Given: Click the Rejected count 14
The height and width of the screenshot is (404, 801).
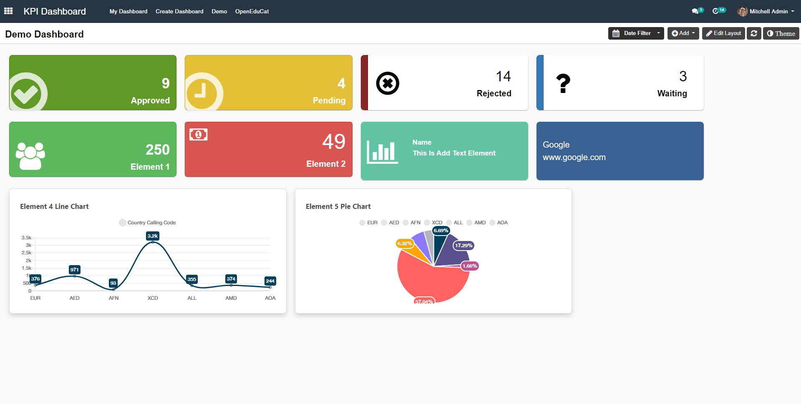Looking at the screenshot, I should click(503, 76).
